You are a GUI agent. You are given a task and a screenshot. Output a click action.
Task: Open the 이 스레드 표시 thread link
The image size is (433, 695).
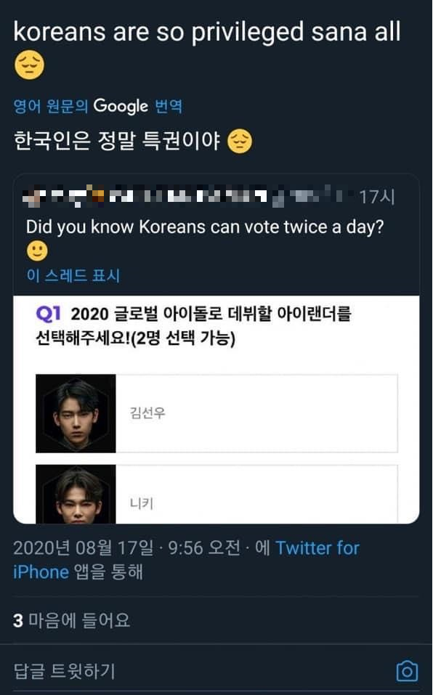coord(73,275)
